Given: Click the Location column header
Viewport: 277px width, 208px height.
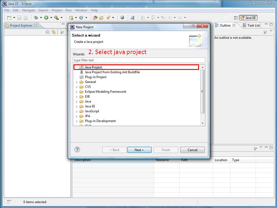Looking at the screenshot, I should coord(222,160).
